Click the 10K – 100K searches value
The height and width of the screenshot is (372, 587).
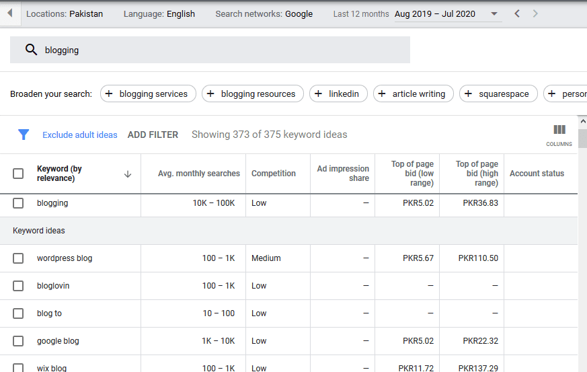(x=214, y=203)
